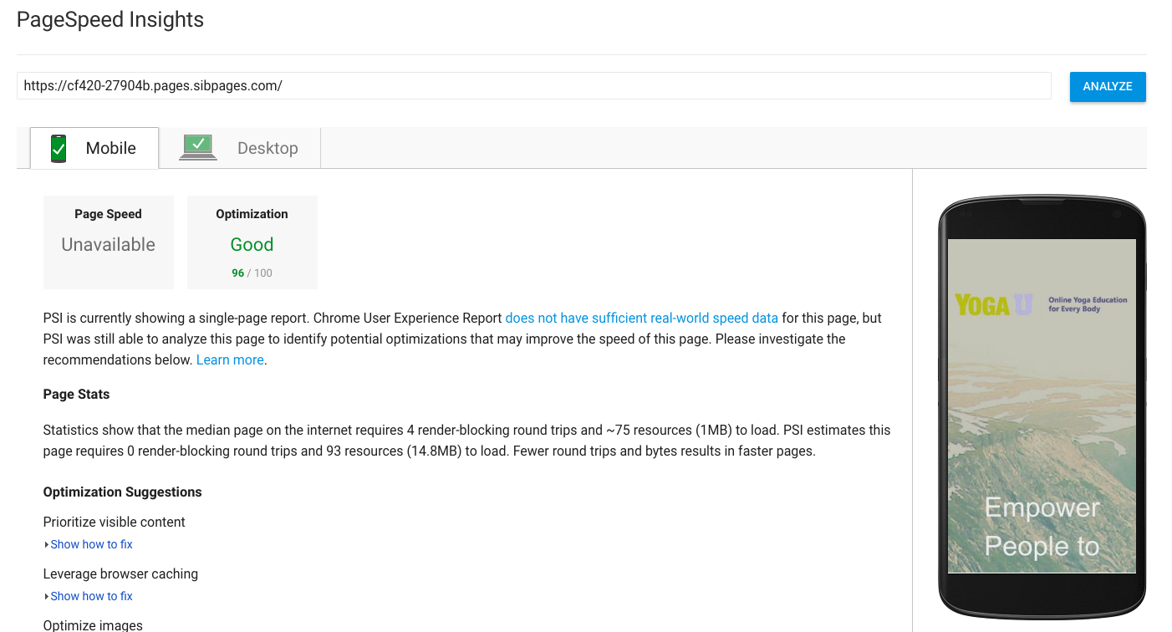This screenshot has width=1172, height=632.
Task: Switch to the Mobile tab label
Action: (110, 148)
